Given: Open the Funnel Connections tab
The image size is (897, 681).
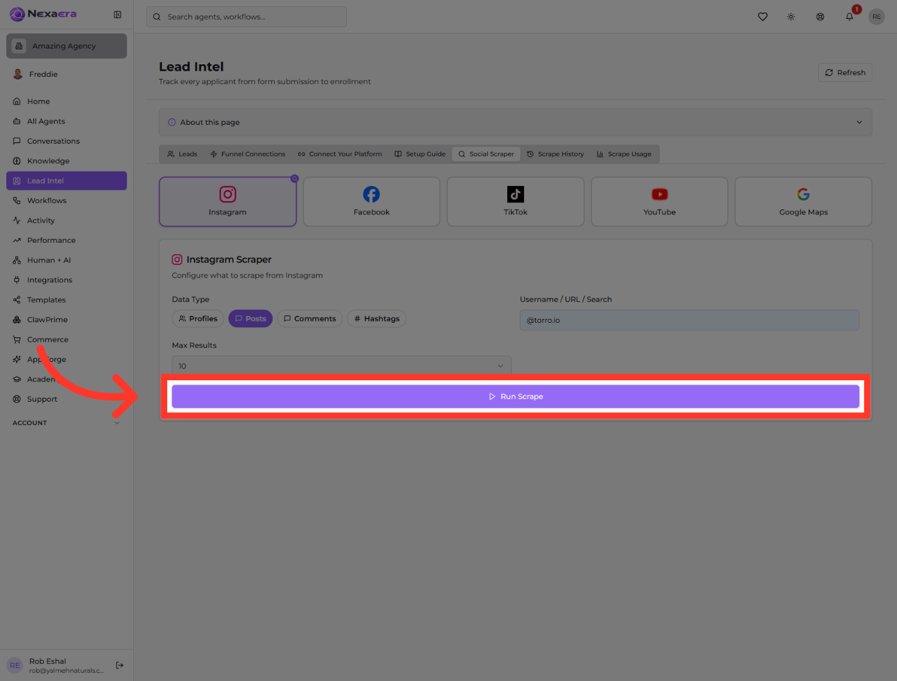Looking at the screenshot, I should point(247,154).
